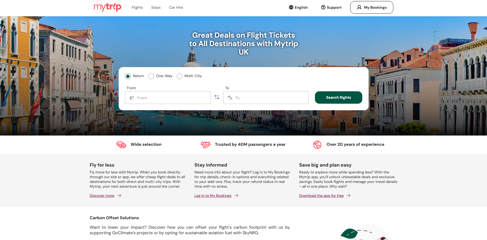
Task: Select the Return trip radio button
Action: point(128,76)
